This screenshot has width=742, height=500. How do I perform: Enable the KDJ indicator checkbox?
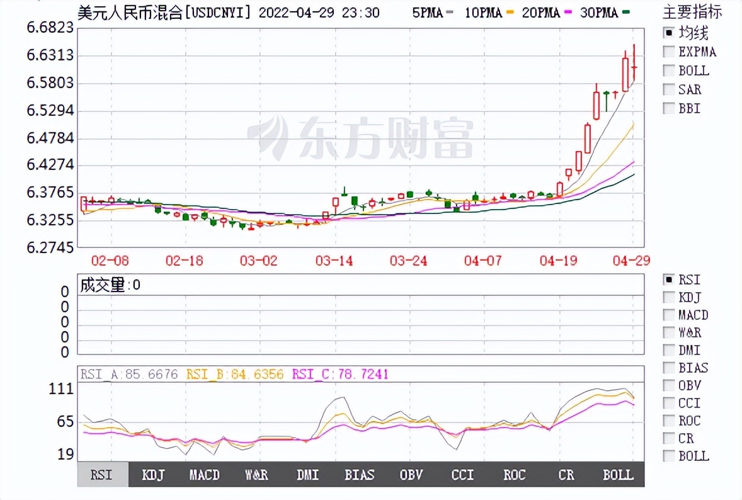(x=668, y=297)
